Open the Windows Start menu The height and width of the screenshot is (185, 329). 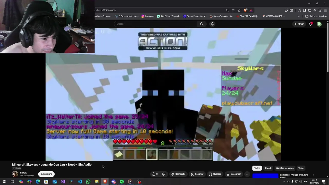click(x=4, y=182)
